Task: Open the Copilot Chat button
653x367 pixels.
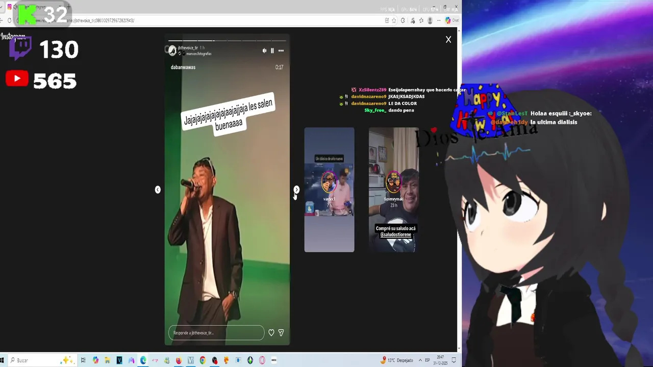Action: pyautogui.click(x=452, y=20)
